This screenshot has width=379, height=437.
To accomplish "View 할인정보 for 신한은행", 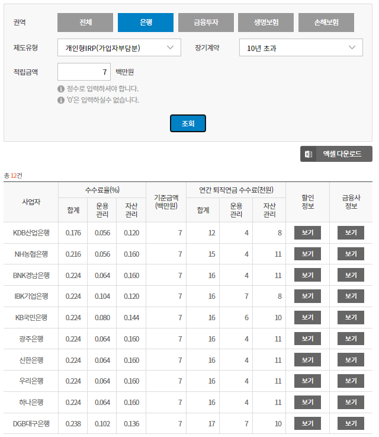I will point(307,360).
